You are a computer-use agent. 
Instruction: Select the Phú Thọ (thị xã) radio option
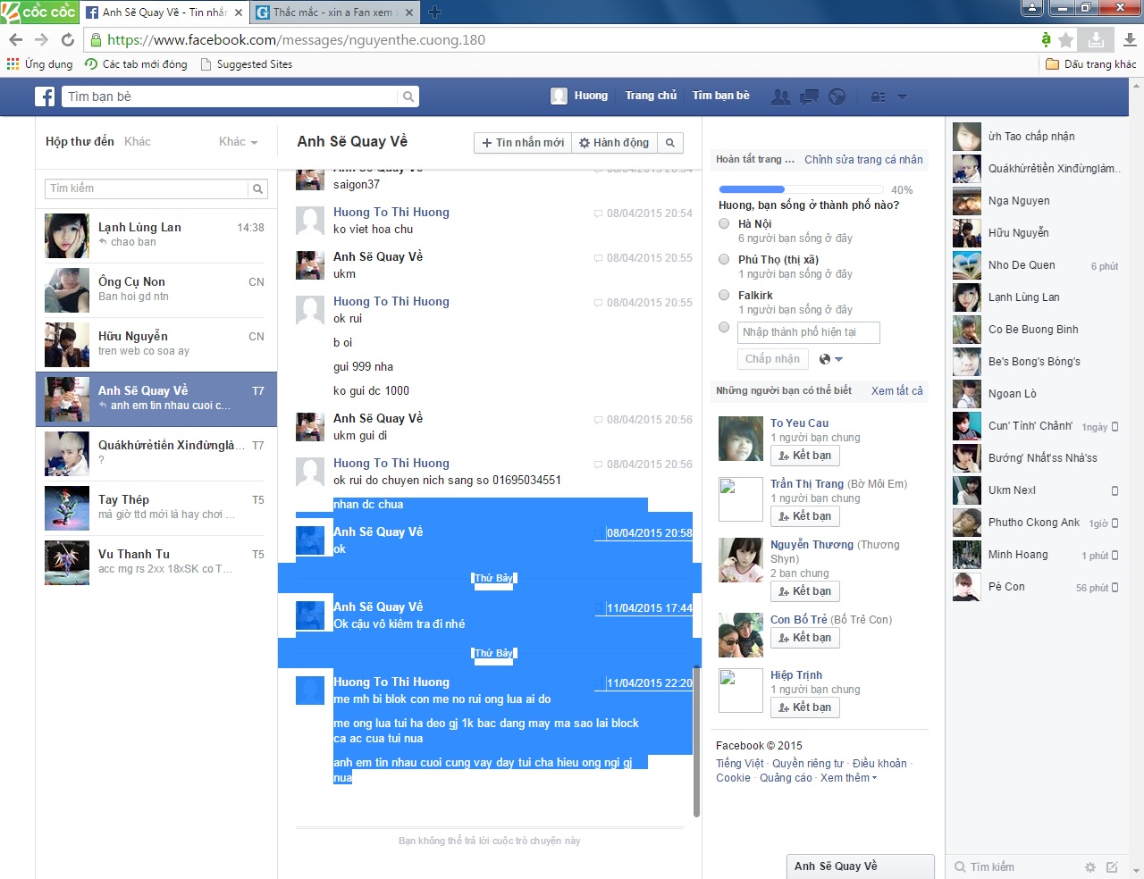724,260
